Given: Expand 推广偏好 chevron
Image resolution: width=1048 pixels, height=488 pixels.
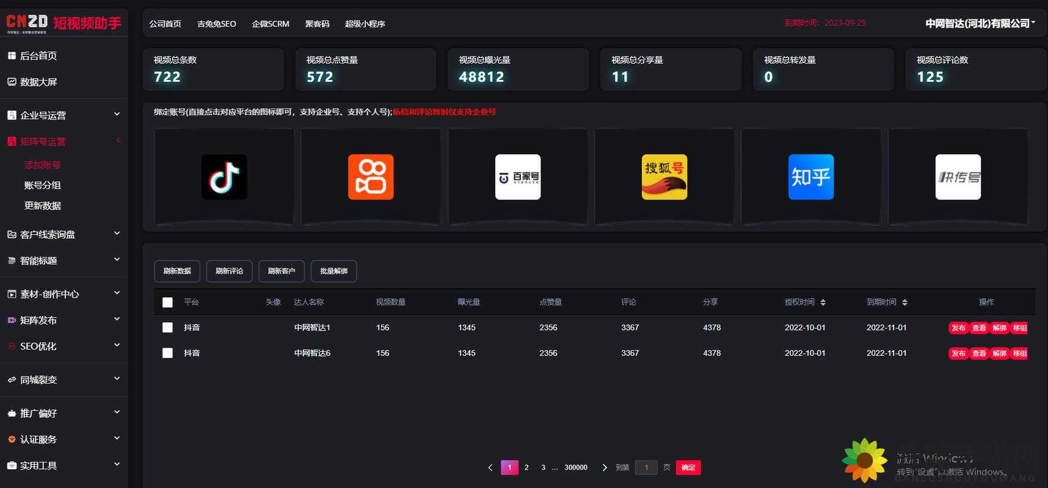Looking at the screenshot, I should coord(117,412).
